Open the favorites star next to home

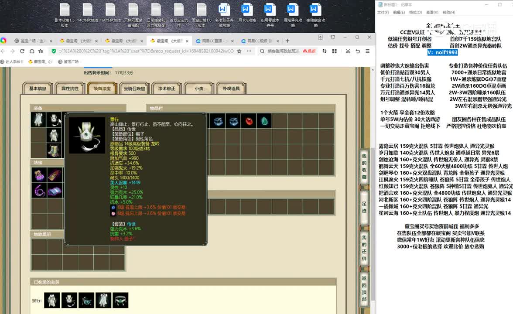tap(41, 51)
